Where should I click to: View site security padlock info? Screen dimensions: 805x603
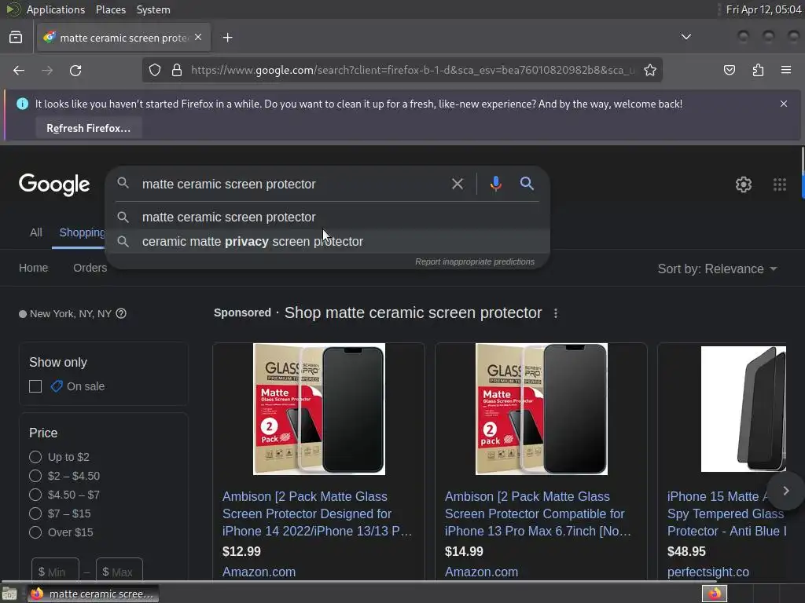pos(177,70)
